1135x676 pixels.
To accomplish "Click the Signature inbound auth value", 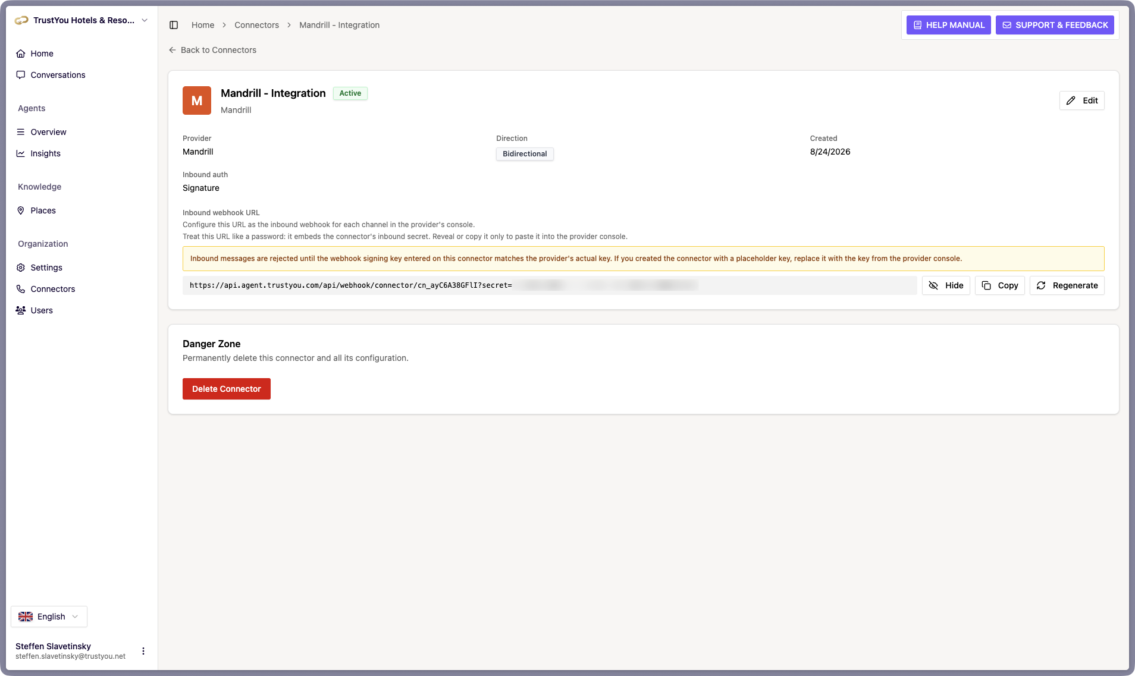I will coord(201,188).
